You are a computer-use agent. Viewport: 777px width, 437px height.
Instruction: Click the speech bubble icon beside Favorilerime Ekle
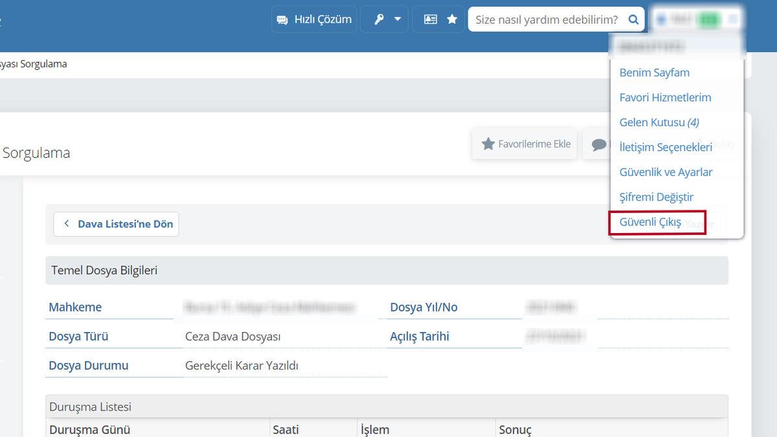point(598,144)
